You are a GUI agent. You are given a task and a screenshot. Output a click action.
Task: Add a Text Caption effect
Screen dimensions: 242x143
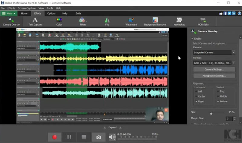[35, 22]
